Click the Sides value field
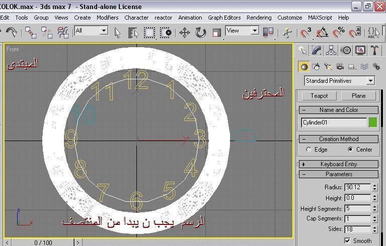386x246 pixels. [358, 229]
